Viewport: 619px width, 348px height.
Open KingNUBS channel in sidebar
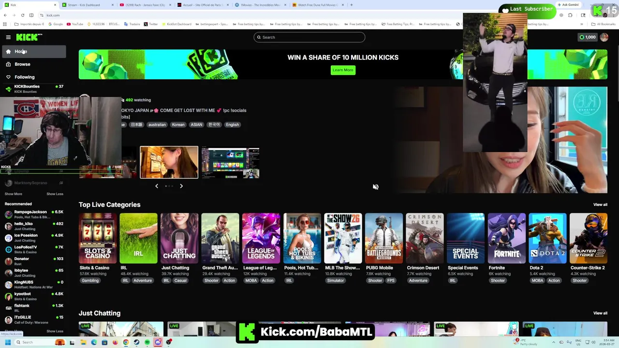coord(34,284)
